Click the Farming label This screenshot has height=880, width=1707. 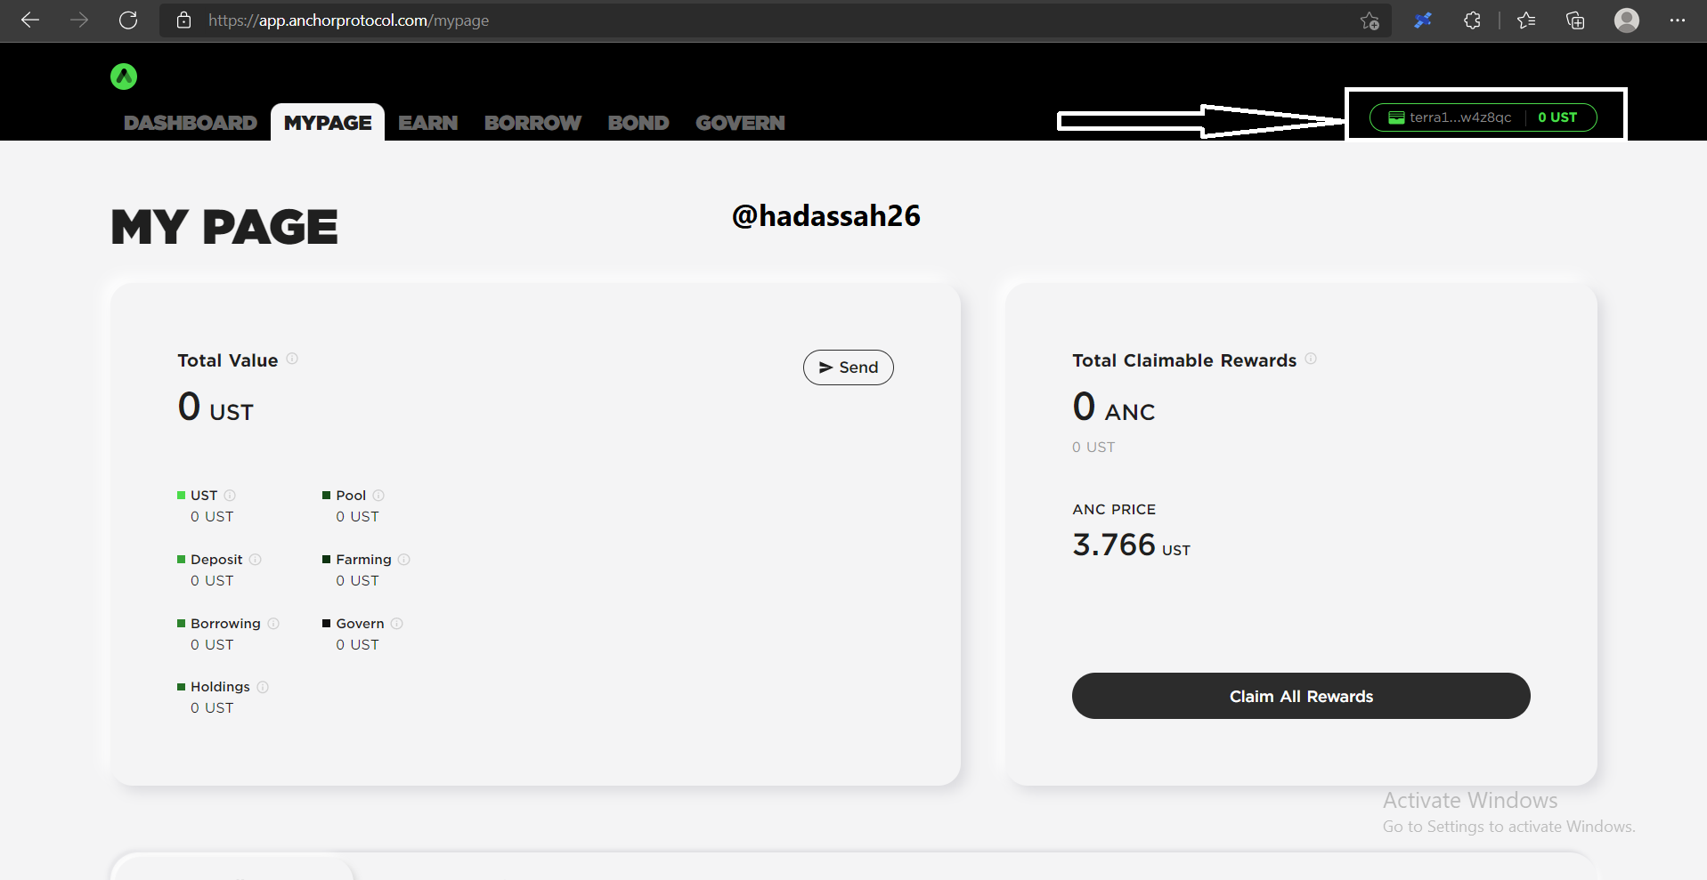pyautogui.click(x=363, y=560)
